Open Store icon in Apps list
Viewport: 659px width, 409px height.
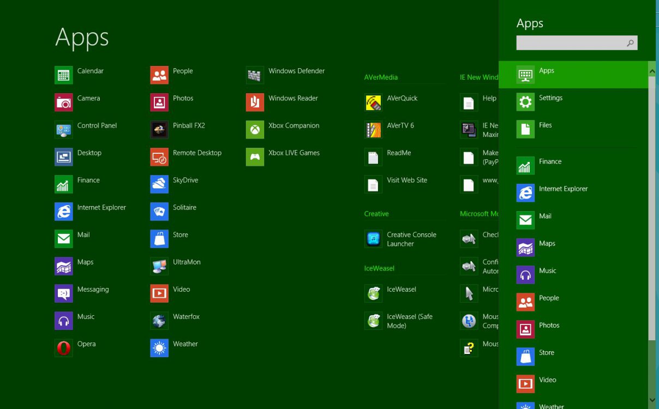tap(159, 238)
